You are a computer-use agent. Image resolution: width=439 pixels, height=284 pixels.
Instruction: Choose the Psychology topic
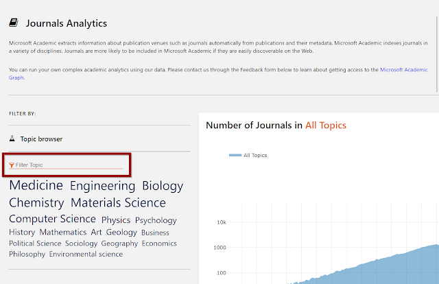coord(156,220)
